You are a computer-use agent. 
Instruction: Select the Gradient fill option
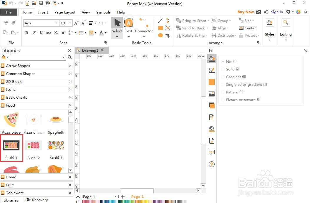234,77
